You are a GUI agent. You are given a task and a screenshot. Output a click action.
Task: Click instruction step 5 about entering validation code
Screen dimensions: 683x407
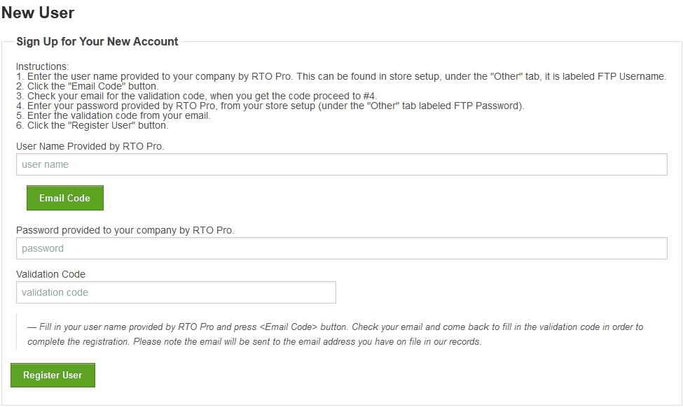pyautogui.click(x=113, y=115)
